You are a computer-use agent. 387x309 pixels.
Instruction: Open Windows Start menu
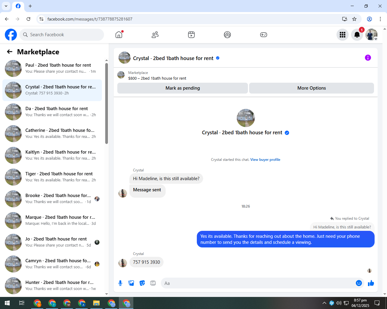[x=7, y=303]
